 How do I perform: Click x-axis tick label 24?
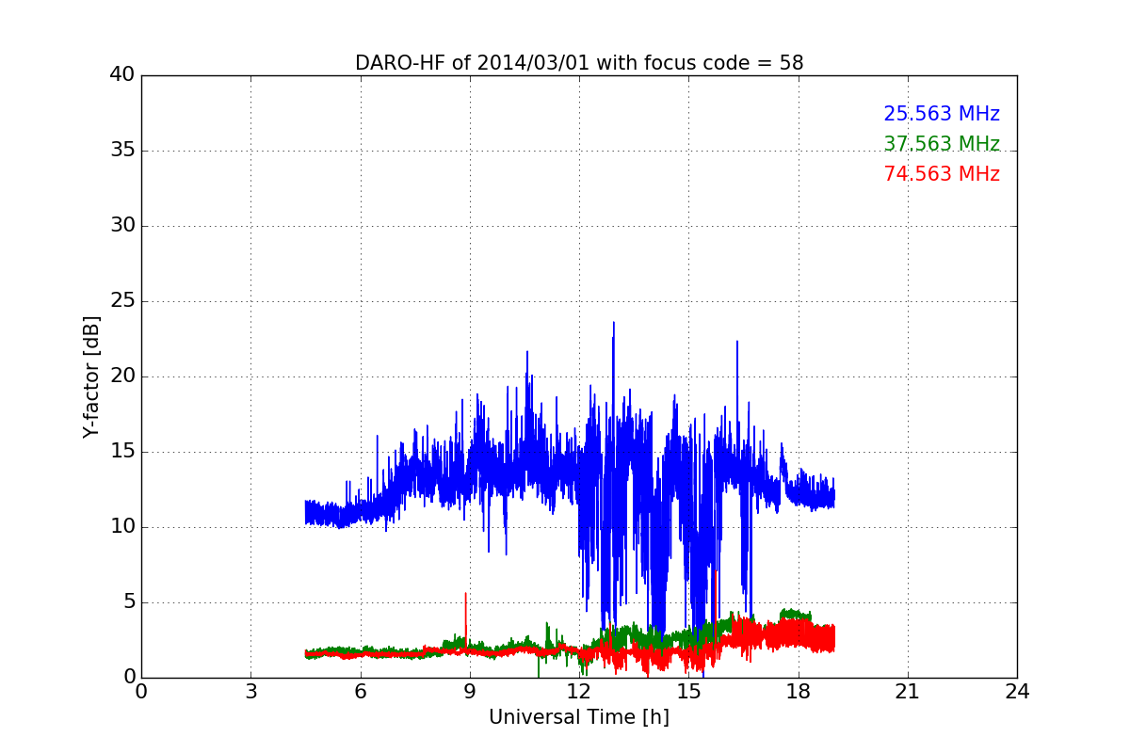(1017, 692)
